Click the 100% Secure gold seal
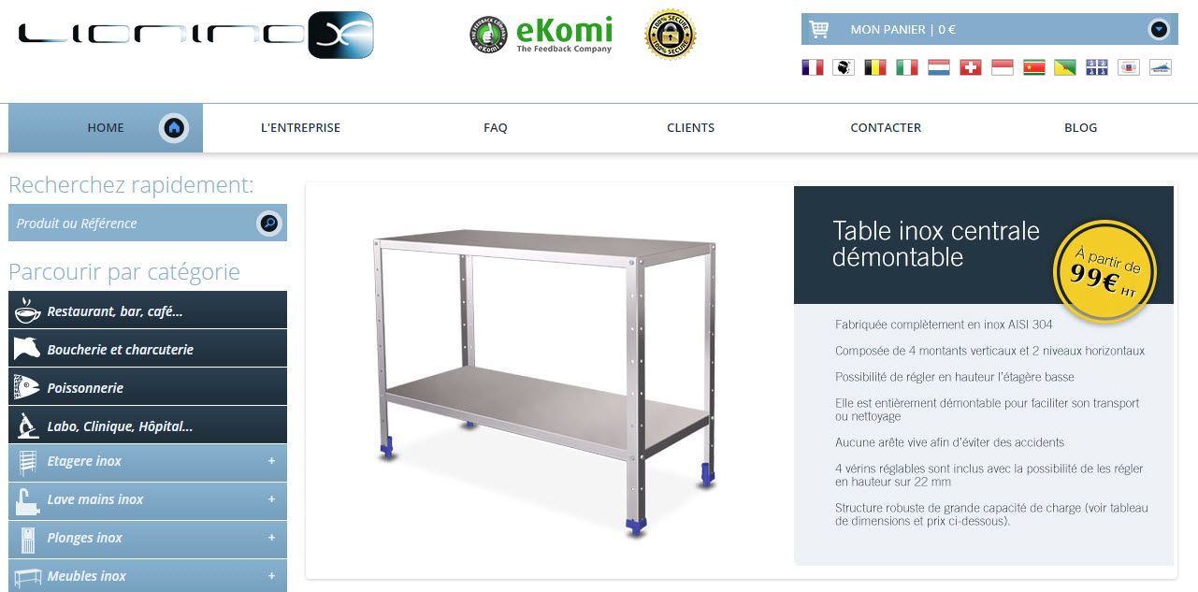This screenshot has height=592, width=1198. tap(671, 35)
